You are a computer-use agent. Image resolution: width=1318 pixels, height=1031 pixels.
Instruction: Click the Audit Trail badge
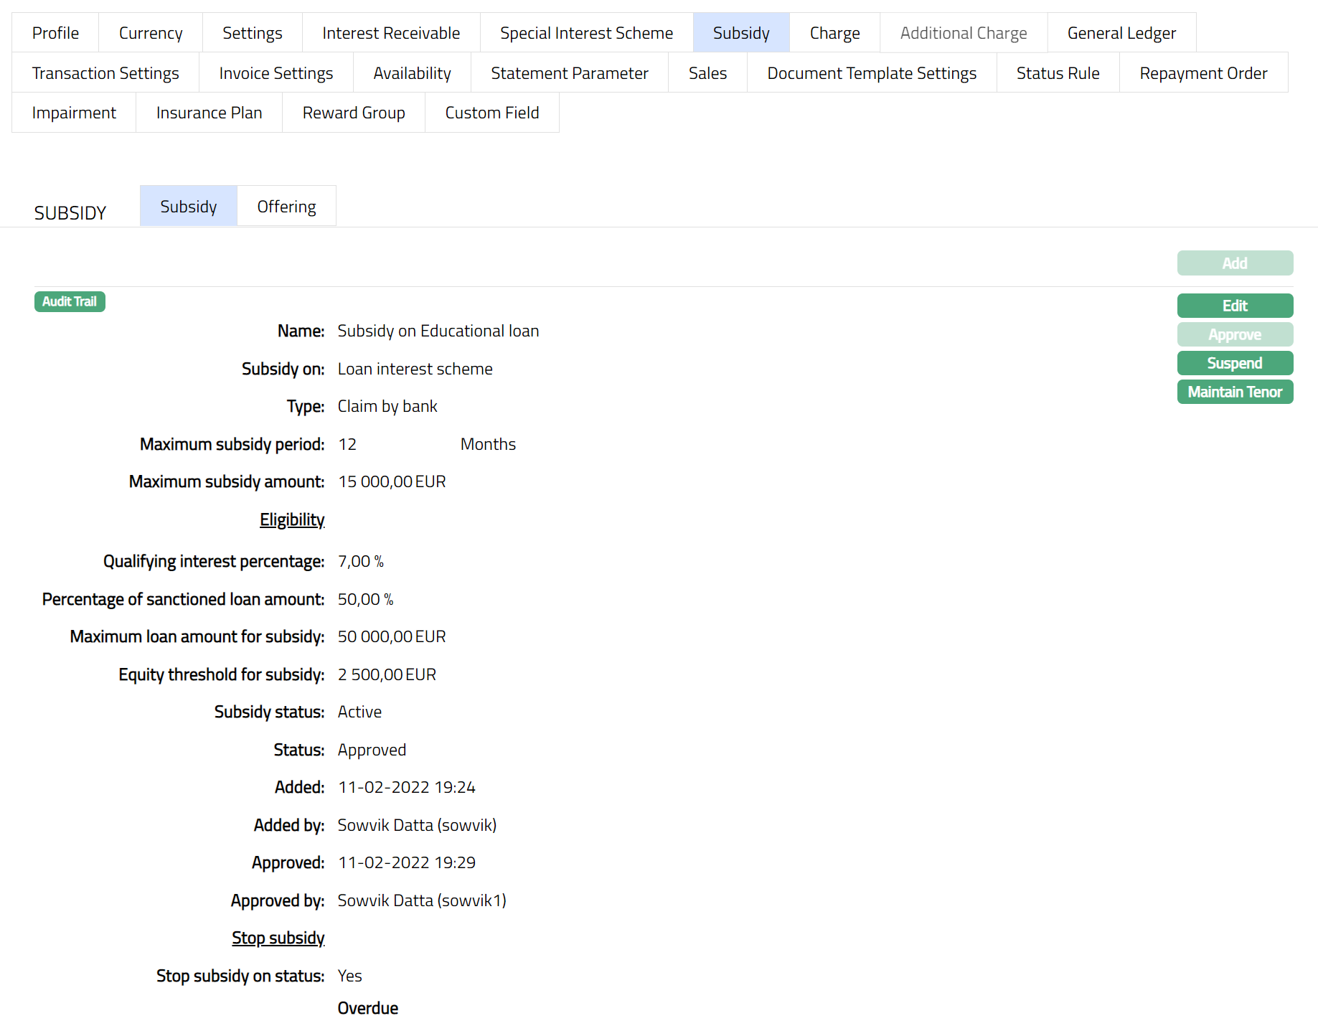point(70,302)
